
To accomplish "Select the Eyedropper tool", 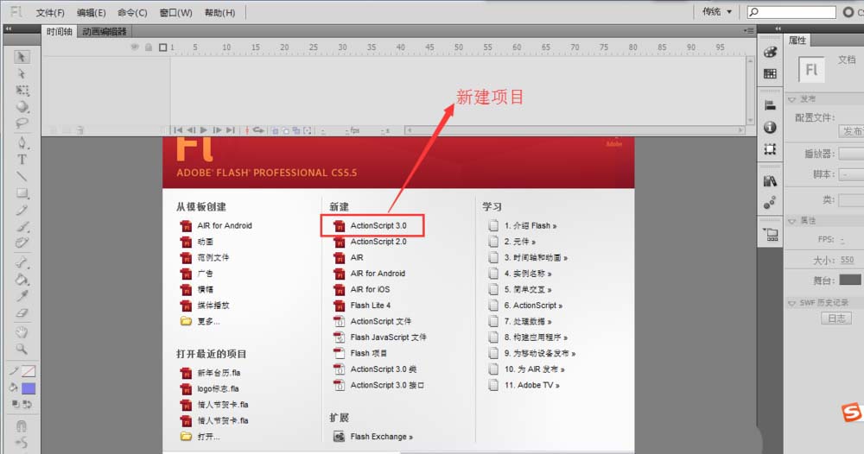I will click(x=22, y=296).
